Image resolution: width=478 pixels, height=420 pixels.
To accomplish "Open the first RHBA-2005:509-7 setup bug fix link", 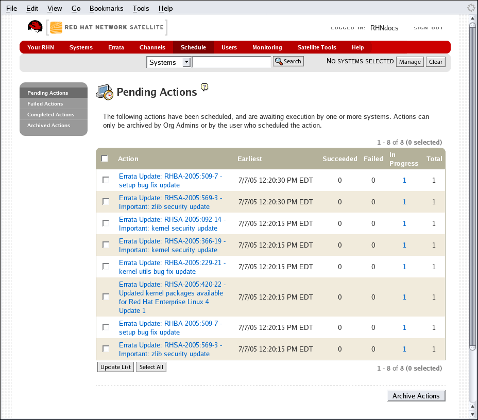I will [170, 181].
